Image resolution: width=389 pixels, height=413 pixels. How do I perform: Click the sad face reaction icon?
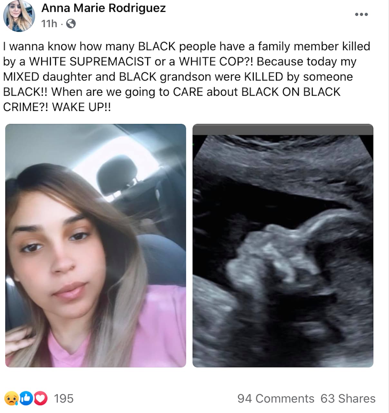(x=11, y=398)
